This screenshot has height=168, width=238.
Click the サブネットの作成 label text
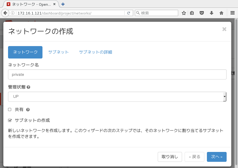pos(32,120)
